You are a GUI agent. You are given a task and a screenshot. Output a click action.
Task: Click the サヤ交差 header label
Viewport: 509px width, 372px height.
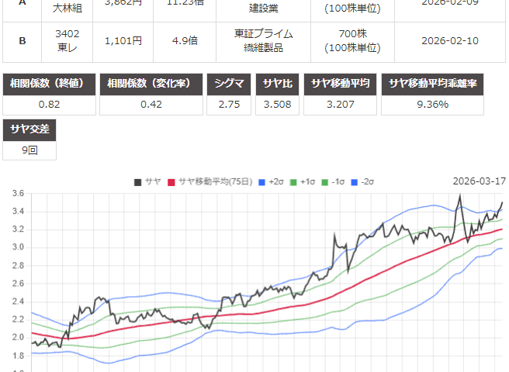[x=29, y=129]
